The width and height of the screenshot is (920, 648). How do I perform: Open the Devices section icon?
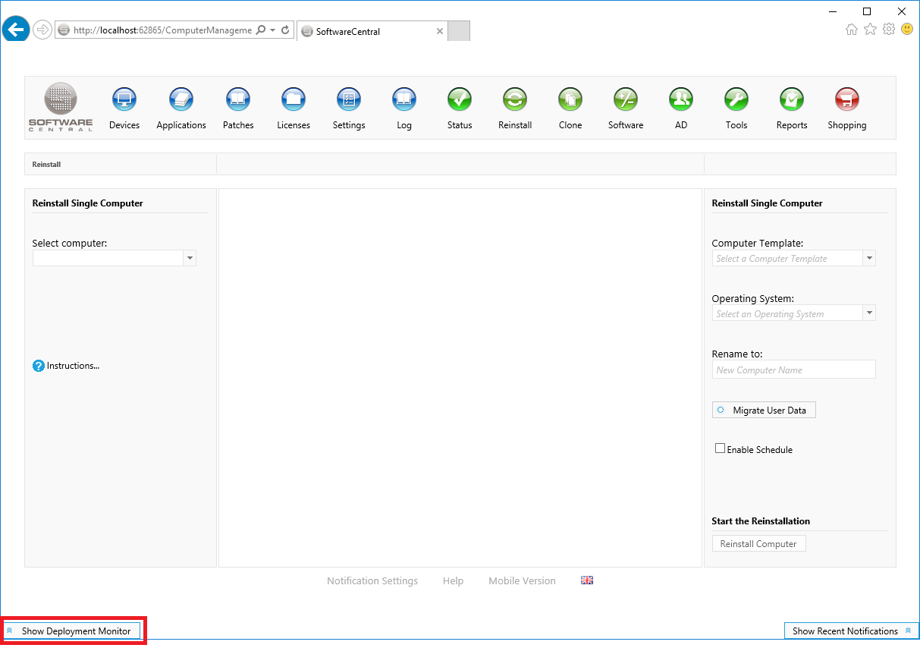[x=124, y=99]
